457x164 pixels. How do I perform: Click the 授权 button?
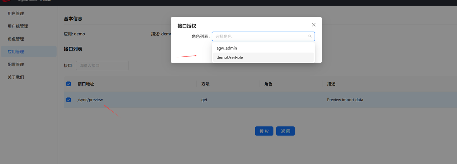(264, 131)
